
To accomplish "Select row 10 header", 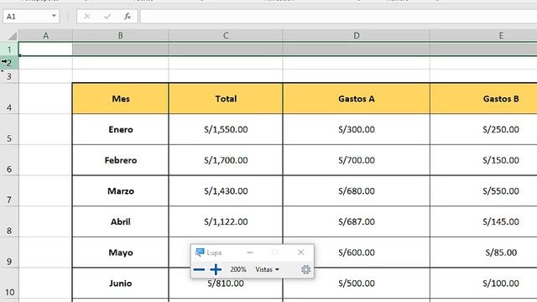I will (x=9, y=284).
